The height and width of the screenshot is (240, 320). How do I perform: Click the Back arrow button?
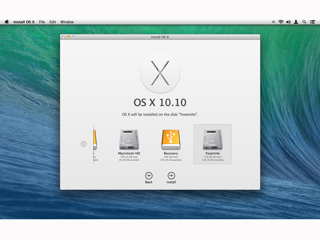click(149, 176)
